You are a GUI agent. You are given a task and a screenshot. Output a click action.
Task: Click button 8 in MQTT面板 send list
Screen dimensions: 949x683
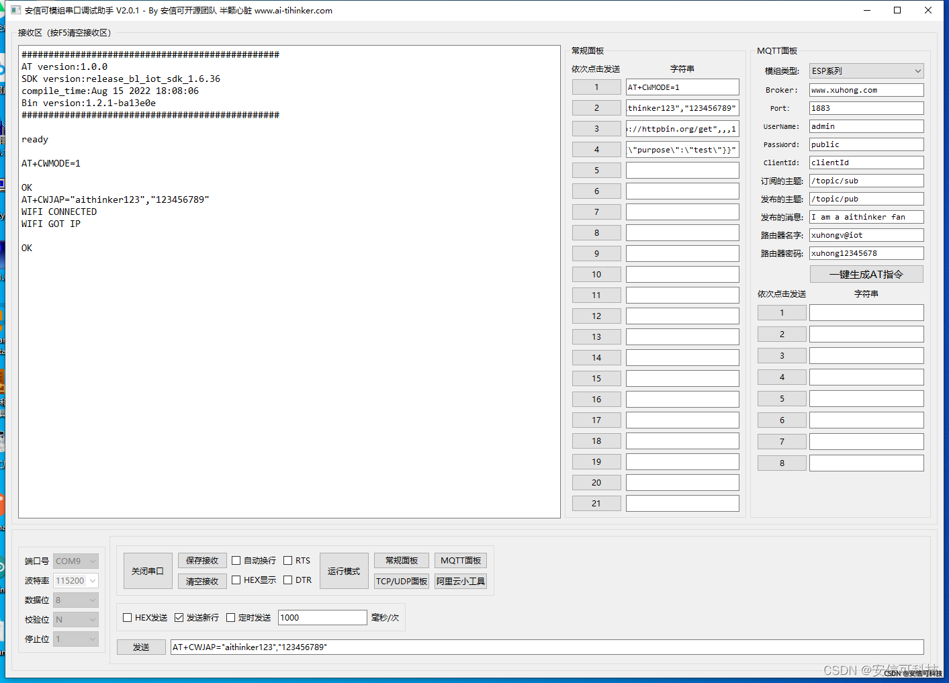(x=782, y=463)
